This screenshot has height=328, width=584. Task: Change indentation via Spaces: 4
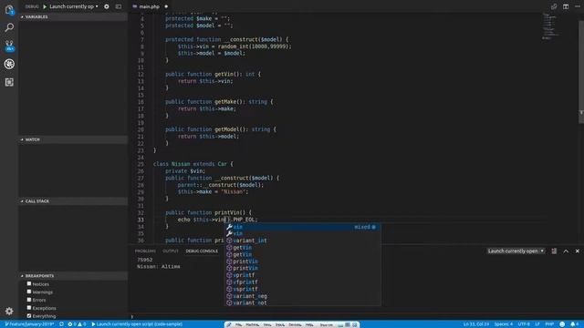(504, 324)
